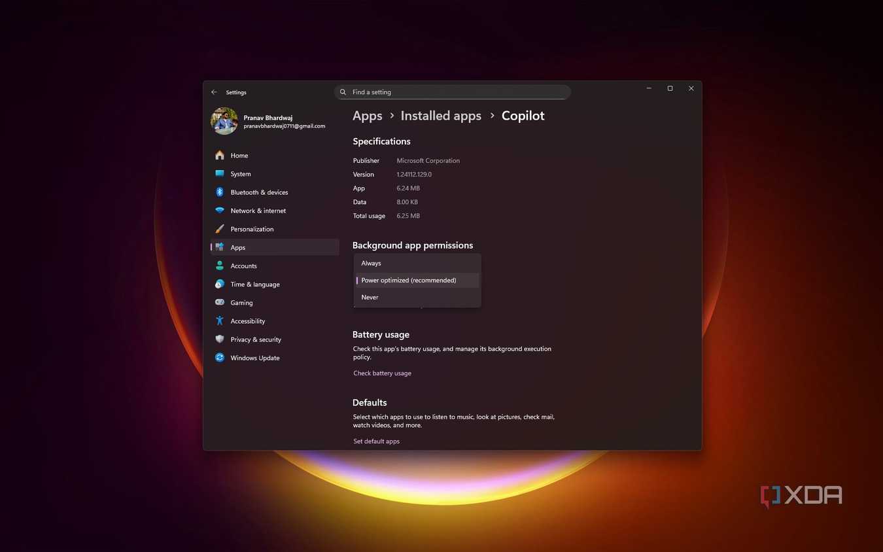This screenshot has height=552, width=883.
Task: Open Bluetooth & devices settings
Action: pos(275,192)
